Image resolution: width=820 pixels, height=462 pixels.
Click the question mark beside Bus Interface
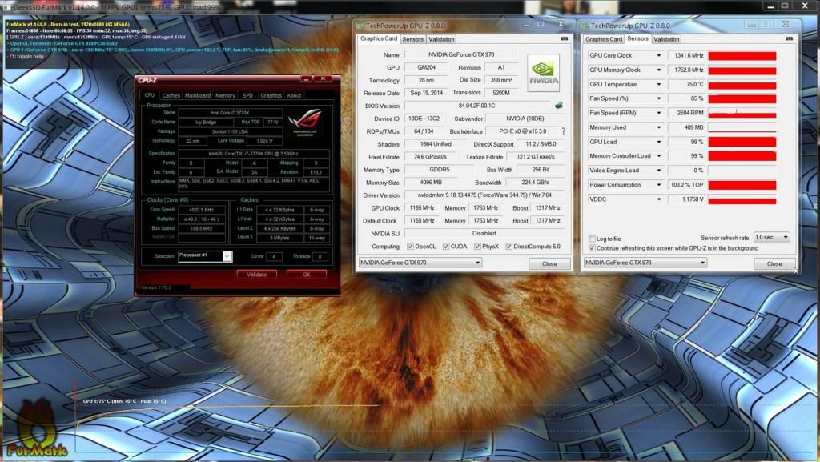click(x=563, y=131)
